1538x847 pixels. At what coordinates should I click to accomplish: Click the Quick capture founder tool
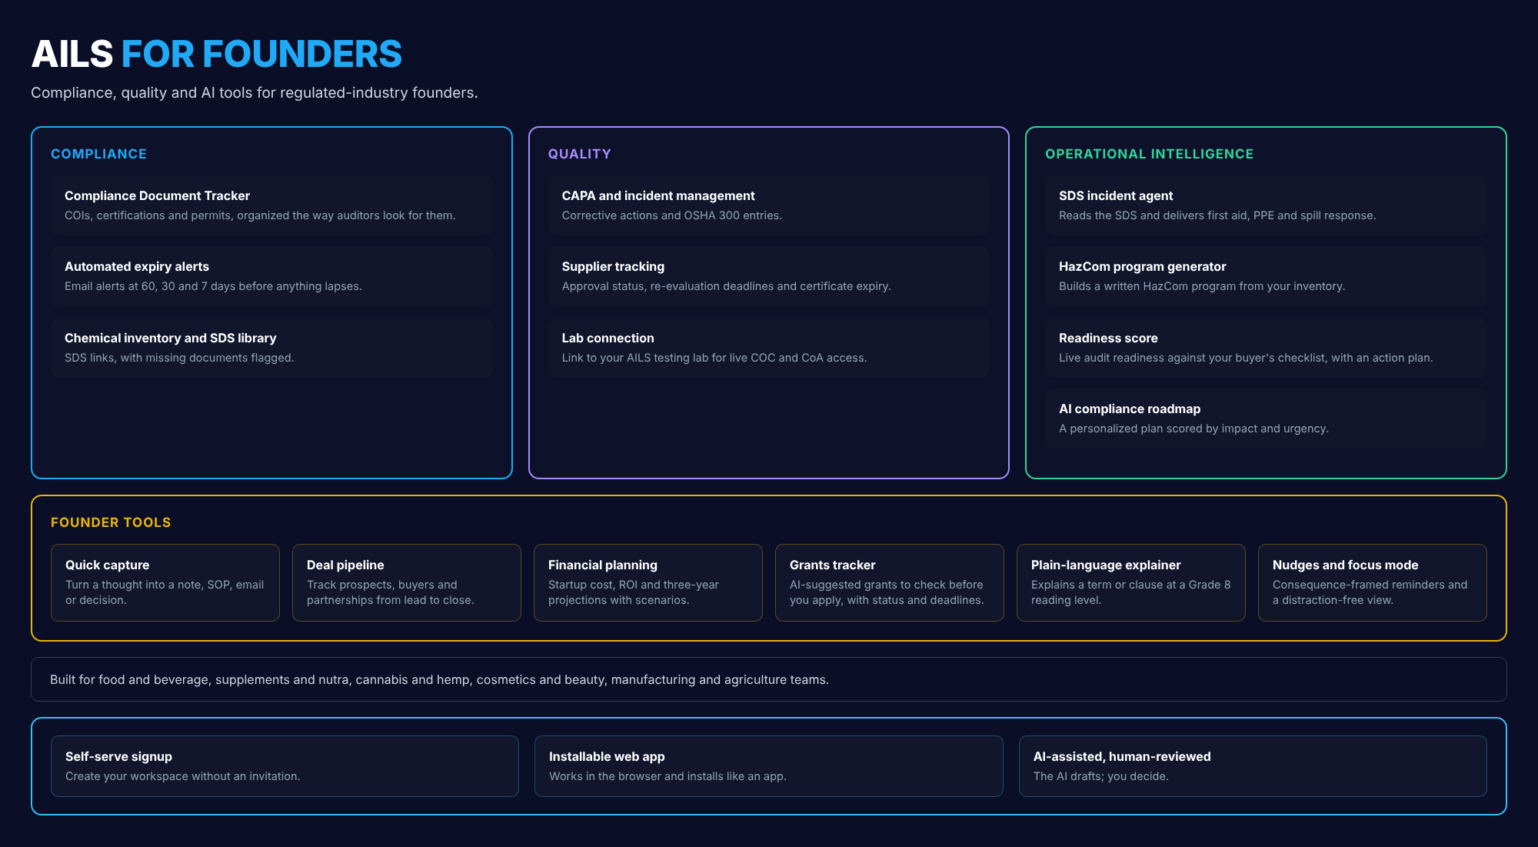pyautogui.click(x=165, y=582)
